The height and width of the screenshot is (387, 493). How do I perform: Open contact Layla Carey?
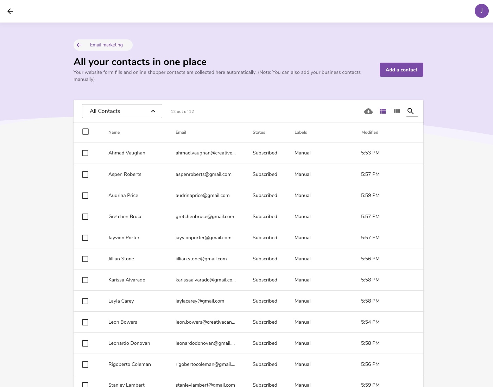121,301
